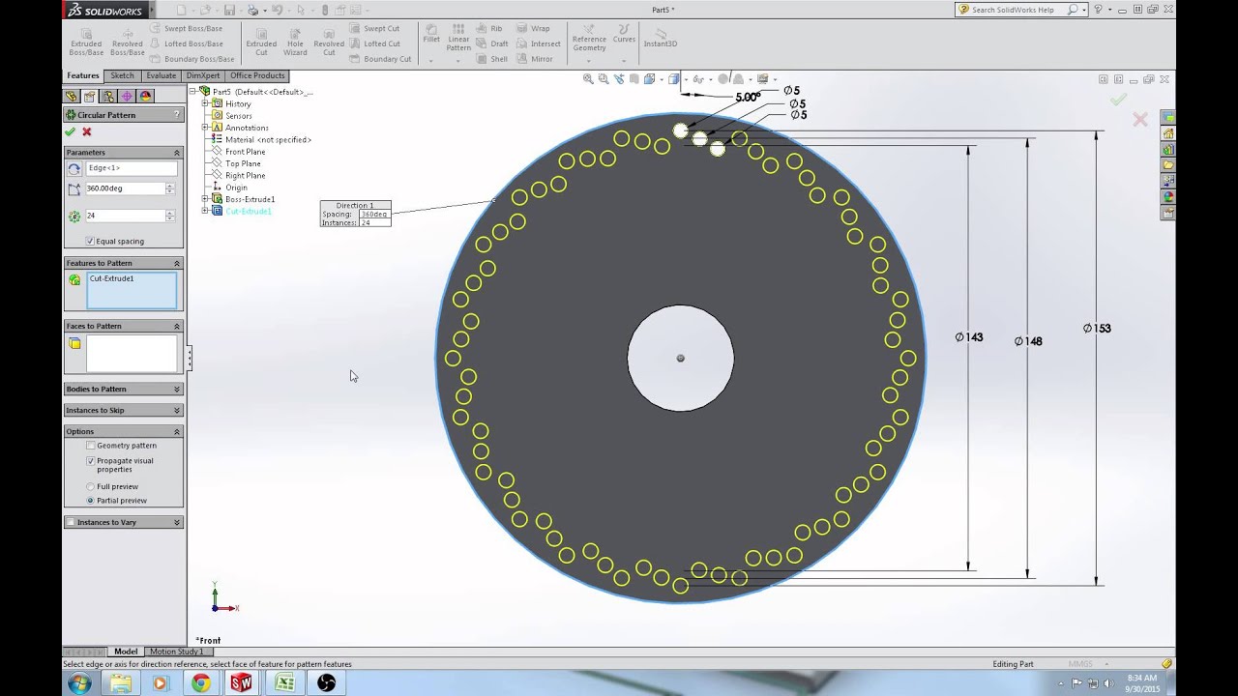This screenshot has width=1238, height=696.
Task: Expand the Instances to Vary section
Action: [177, 522]
